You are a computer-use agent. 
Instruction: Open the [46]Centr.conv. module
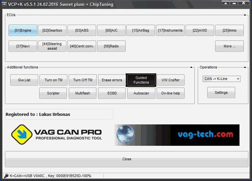pyautogui.click(x=82, y=46)
